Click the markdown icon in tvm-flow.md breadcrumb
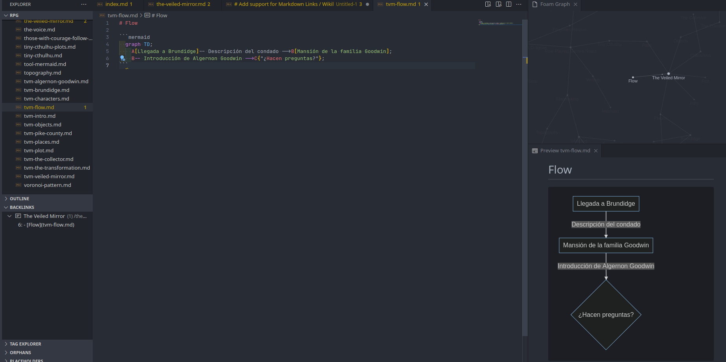 (102, 15)
